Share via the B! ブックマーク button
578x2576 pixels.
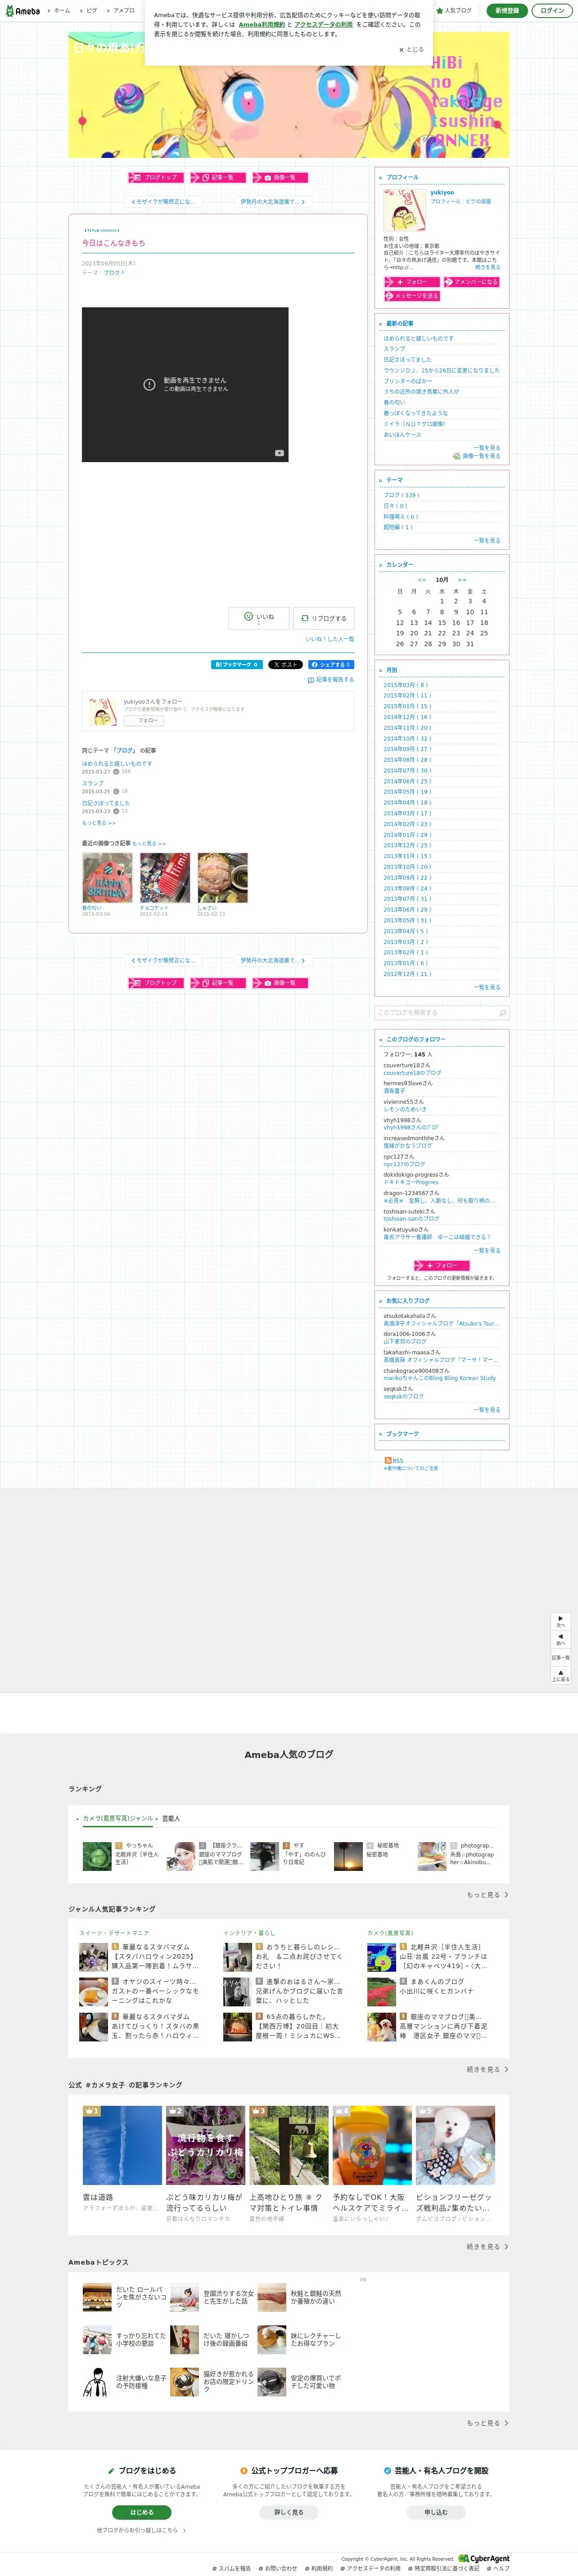click(x=237, y=664)
